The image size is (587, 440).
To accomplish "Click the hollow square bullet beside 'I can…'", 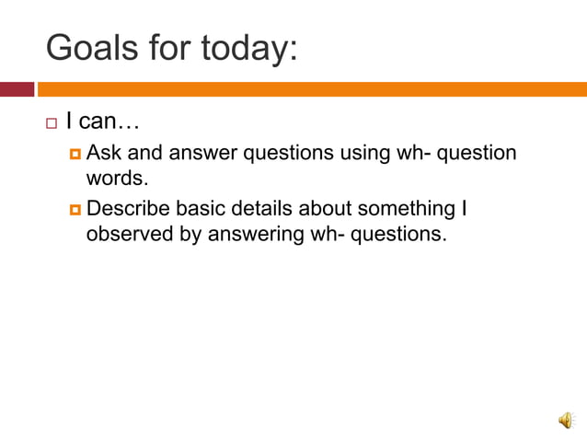I will pyautogui.click(x=52, y=122).
